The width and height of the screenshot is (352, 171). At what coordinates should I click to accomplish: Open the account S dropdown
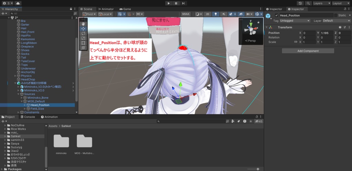pos(8,3)
